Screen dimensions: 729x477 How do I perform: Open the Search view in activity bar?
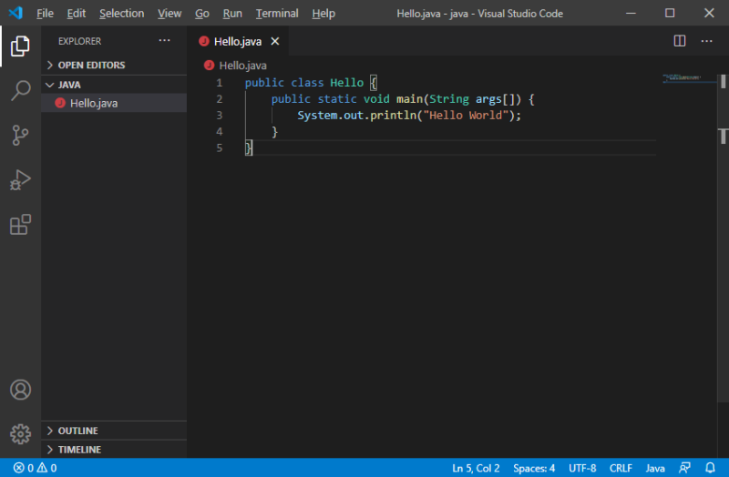tap(20, 90)
